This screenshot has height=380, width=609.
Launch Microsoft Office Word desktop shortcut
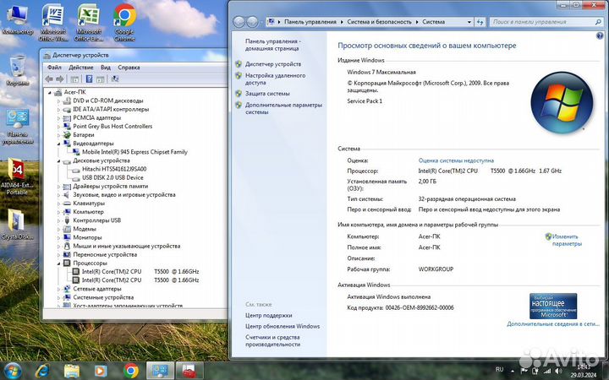tap(53, 23)
